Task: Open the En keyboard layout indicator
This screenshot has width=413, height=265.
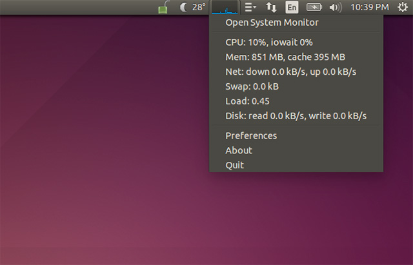Action: pos(292,8)
